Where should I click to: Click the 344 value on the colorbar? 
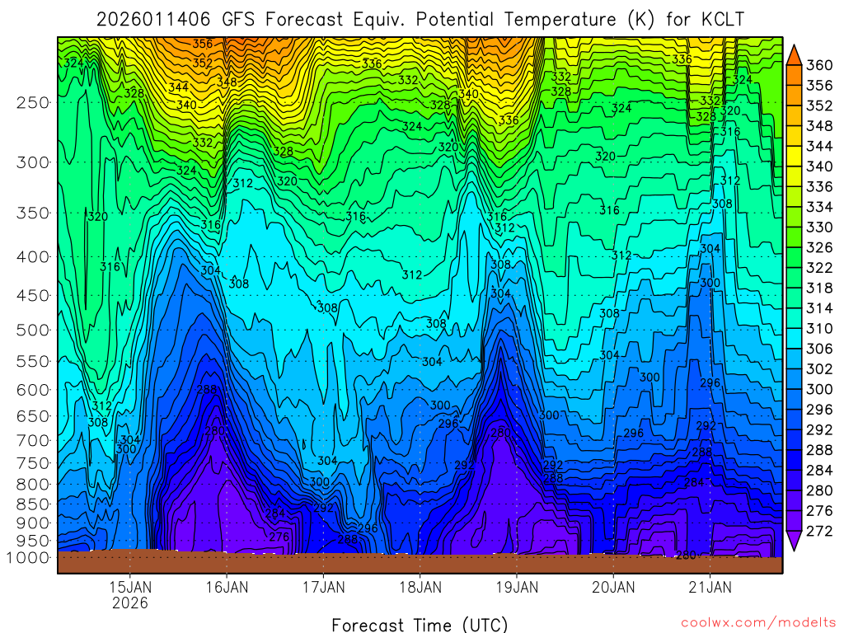click(x=819, y=147)
